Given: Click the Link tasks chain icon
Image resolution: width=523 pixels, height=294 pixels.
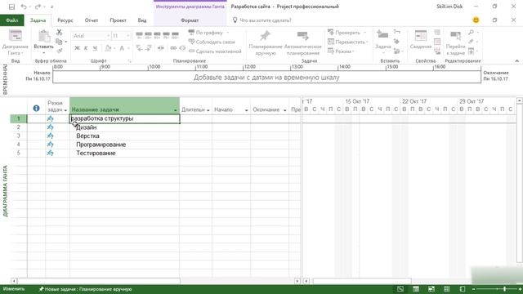Looking at the screenshot, I should coord(173,48).
